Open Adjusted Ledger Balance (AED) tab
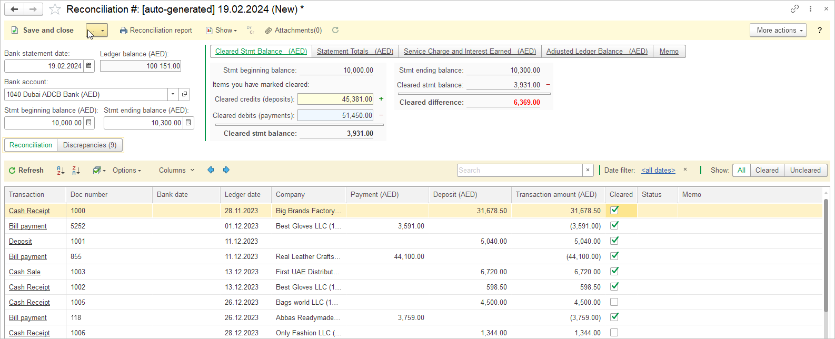835x339 pixels. 597,51
